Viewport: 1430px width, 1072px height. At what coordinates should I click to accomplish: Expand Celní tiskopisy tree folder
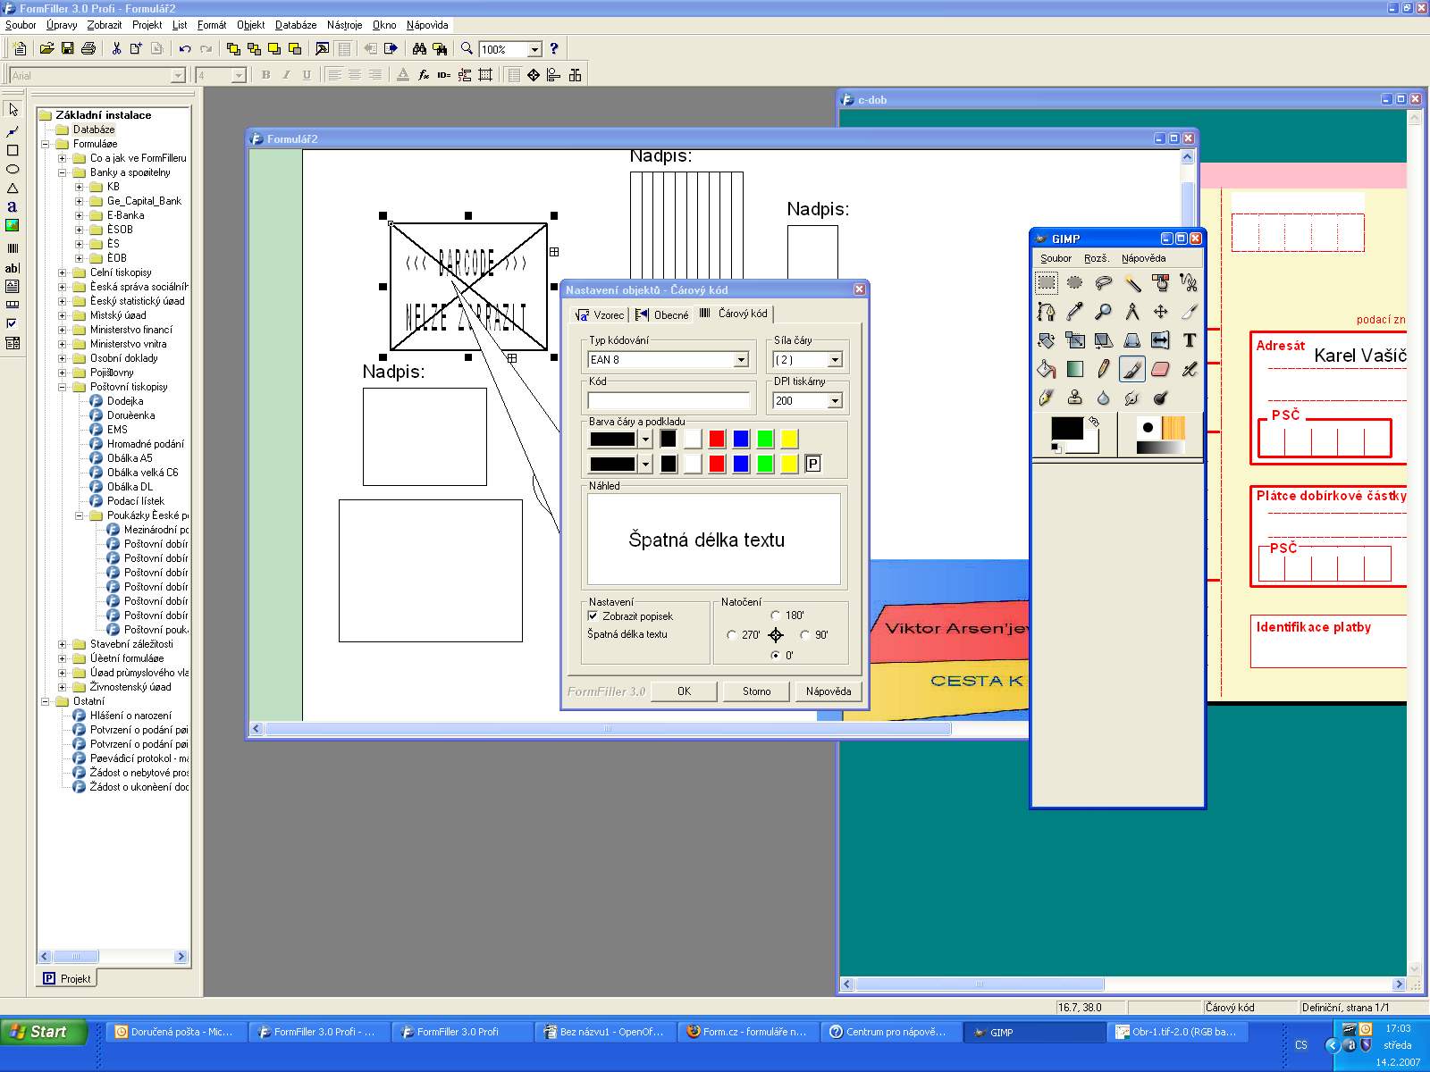click(63, 272)
